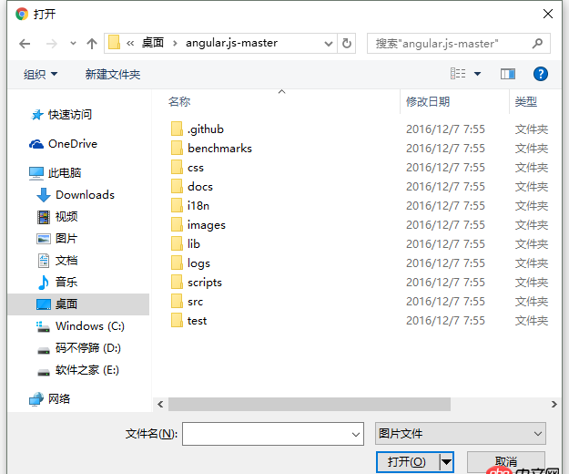Sort by the 名称 column header
Image resolution: width=569 pixels, height=474 pixels.
(179, 102)
